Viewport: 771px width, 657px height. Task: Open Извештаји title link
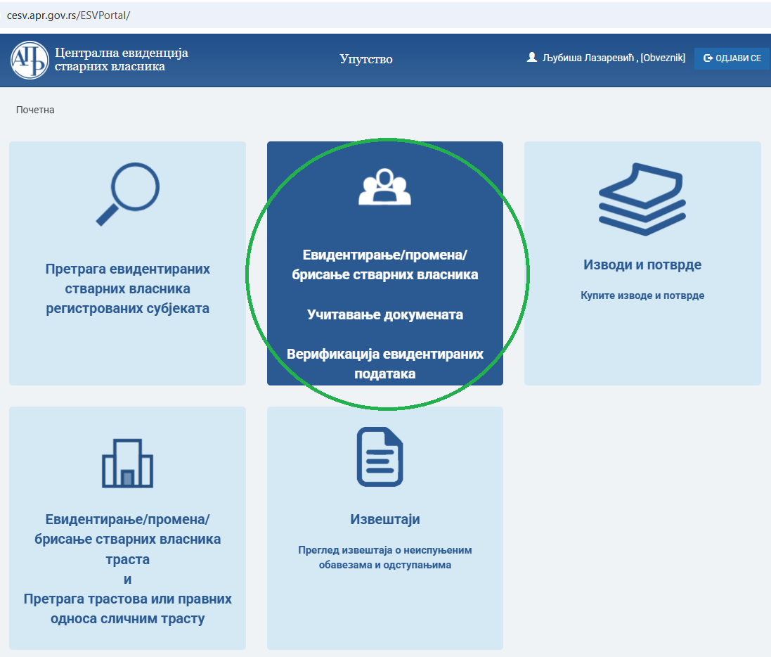click(385, 519)
